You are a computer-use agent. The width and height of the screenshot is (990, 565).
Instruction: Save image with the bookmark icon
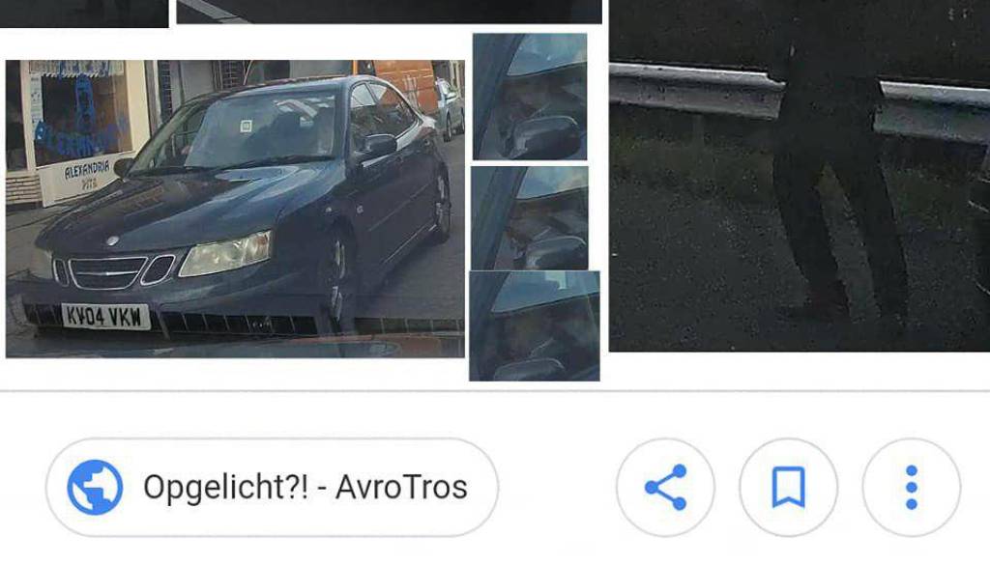(x=789, y=488)
